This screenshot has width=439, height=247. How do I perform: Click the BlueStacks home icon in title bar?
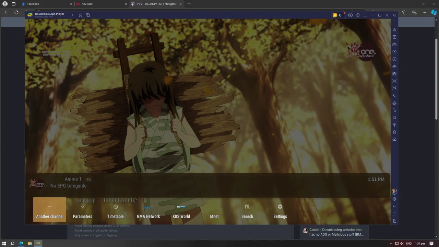[x=81, y=15]
